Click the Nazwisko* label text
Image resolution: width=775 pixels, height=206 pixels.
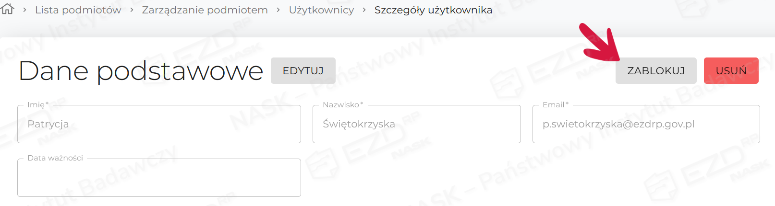[x=343, y=104]
